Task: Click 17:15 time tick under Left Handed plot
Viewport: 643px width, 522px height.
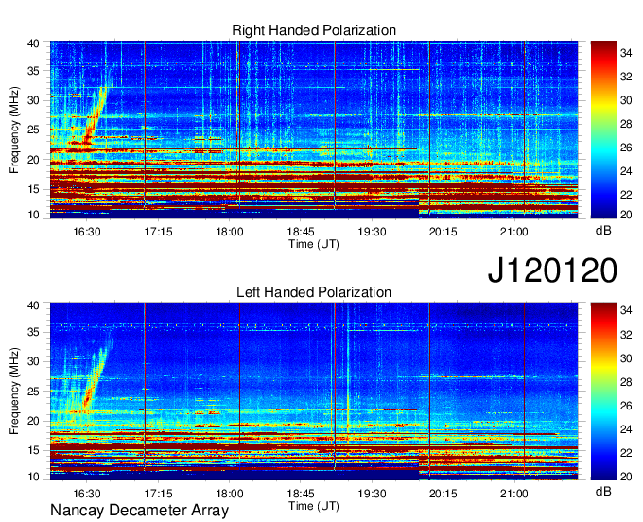Action: 158,494
